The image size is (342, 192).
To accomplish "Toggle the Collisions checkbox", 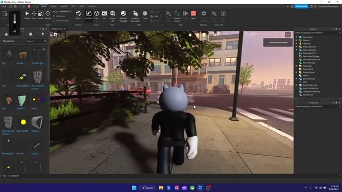I will pyautogui.click(x=54, y=17).
